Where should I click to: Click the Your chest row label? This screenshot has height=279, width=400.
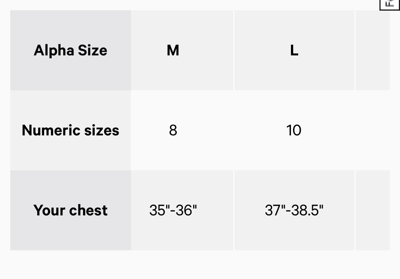pos(70,210)
